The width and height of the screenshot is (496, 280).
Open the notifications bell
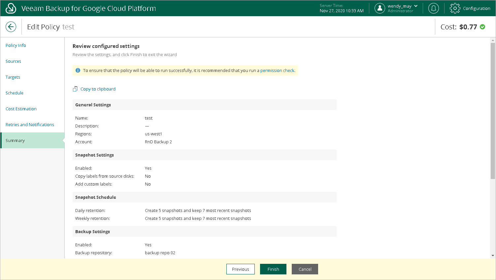pyautogui.click(x=433, y=8)
